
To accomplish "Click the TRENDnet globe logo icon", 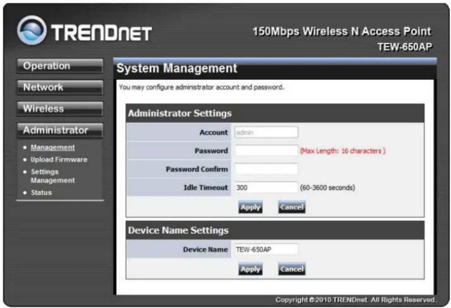I will click(x=32, y=30).
